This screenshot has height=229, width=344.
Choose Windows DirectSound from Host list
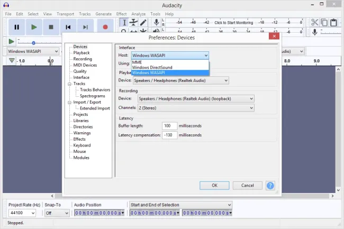click(x=170, y=68)
